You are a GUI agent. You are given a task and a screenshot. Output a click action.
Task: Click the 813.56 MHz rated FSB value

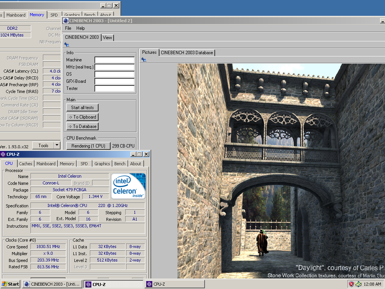tap(48, 267)
